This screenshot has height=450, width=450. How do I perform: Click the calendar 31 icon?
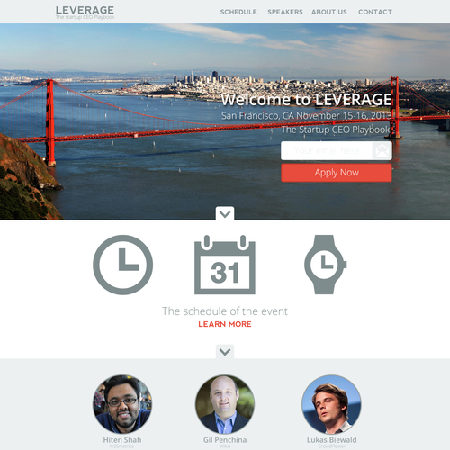[x=225, y=265]
